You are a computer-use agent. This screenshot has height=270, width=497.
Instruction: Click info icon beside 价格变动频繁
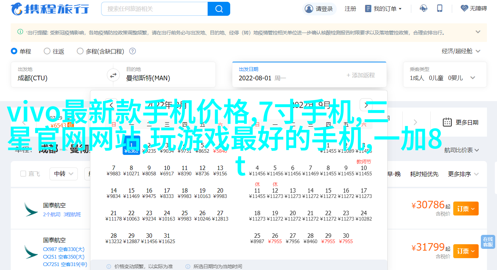(x=109, y=266)
